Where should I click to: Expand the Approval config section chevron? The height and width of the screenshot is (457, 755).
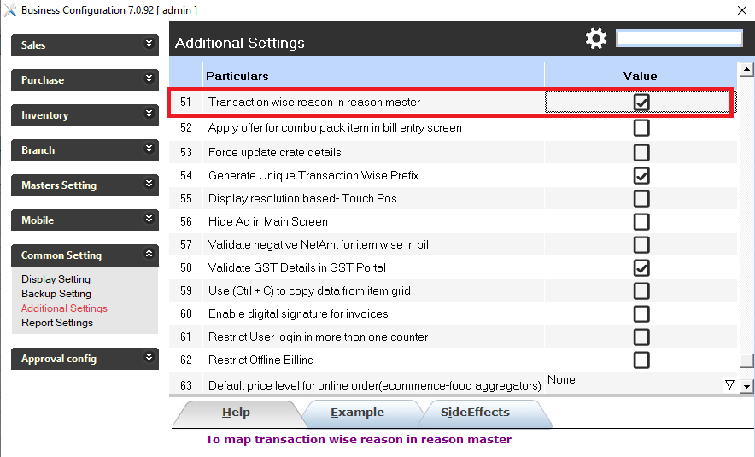click(x=149, y=357)
